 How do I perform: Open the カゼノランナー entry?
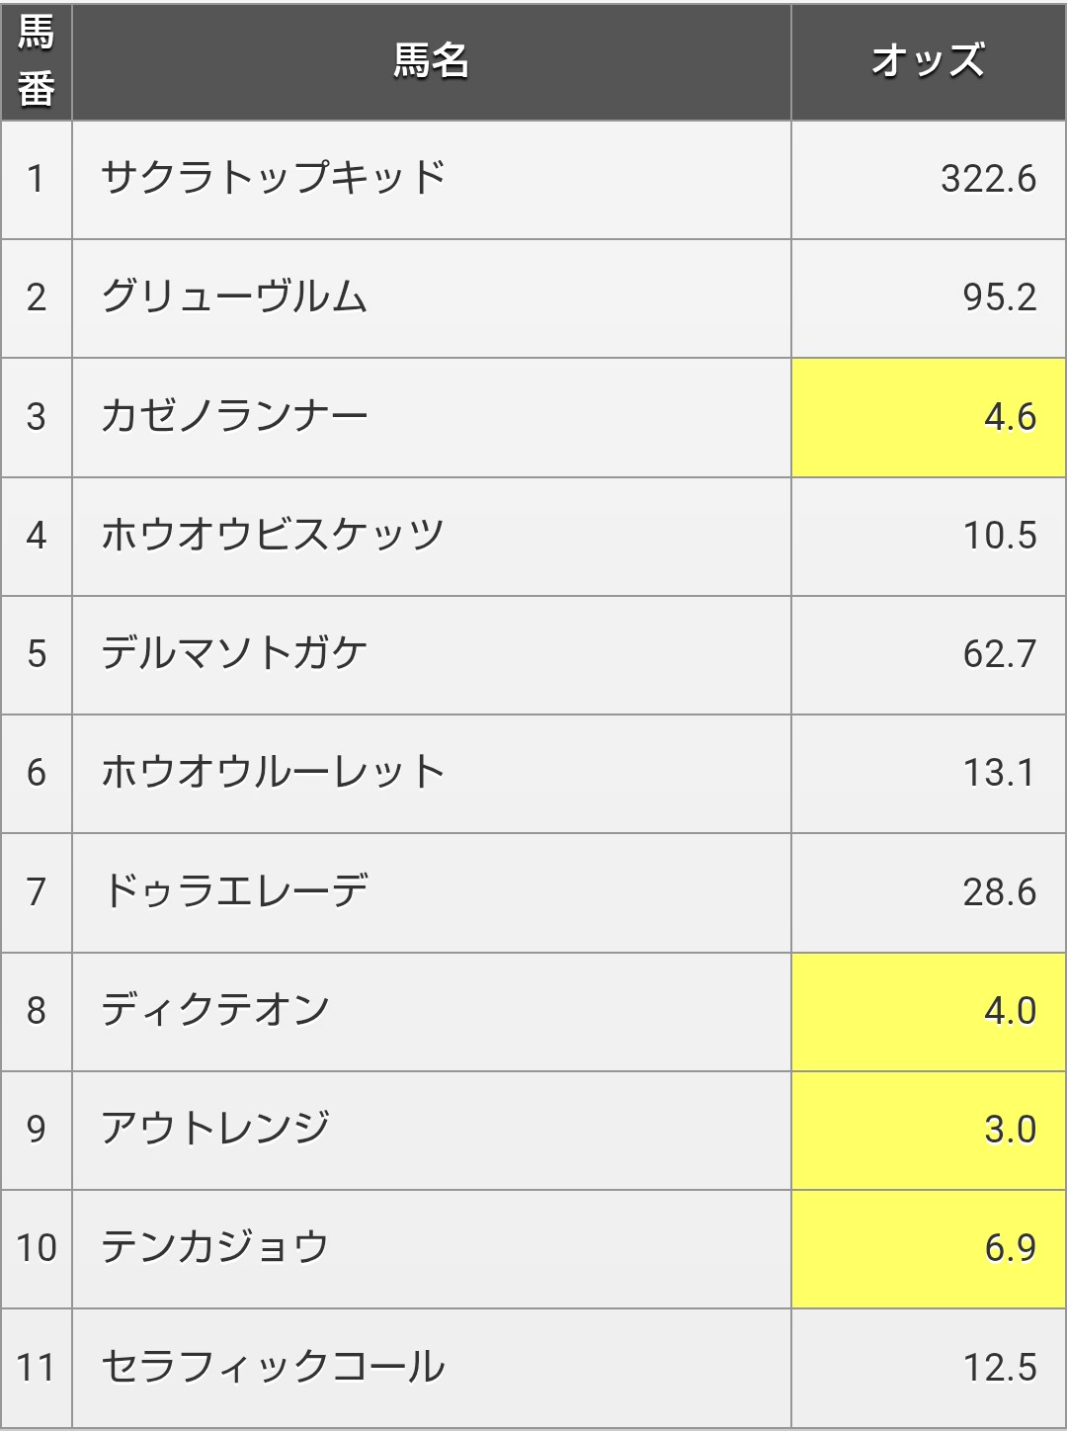click(x=234, y=416)
